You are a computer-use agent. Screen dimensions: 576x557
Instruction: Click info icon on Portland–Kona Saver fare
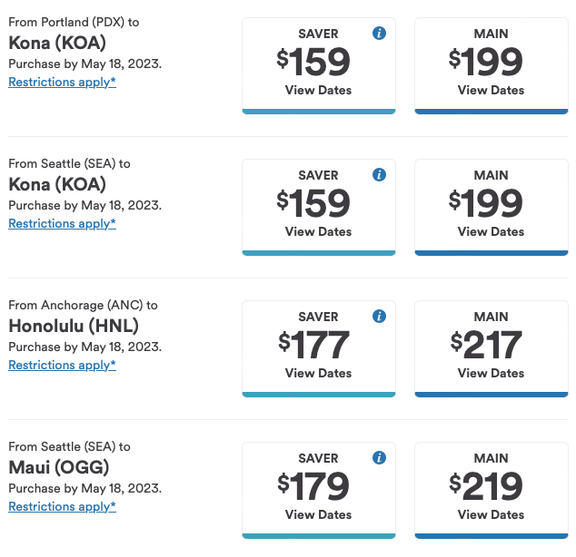click(380, 34)
